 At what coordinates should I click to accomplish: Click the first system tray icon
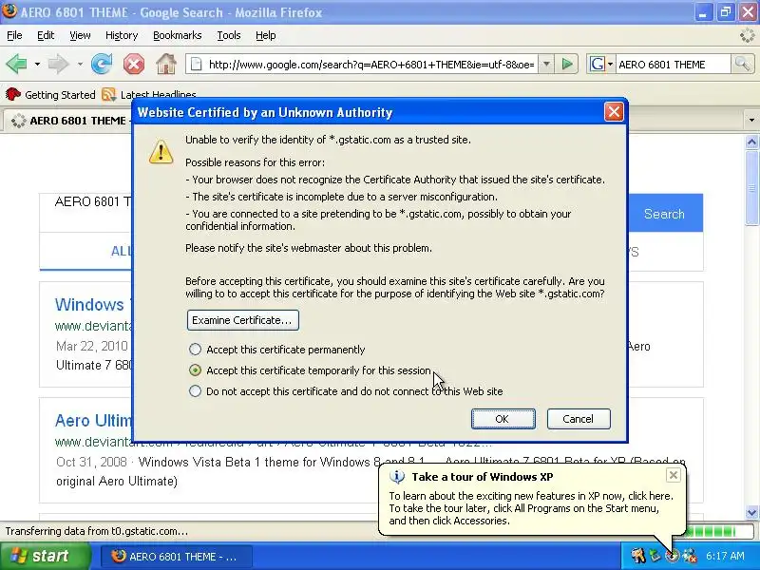click(637, 556)
